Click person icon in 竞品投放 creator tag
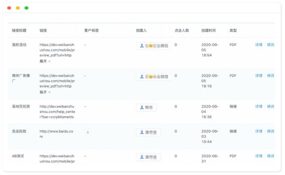 142,133
